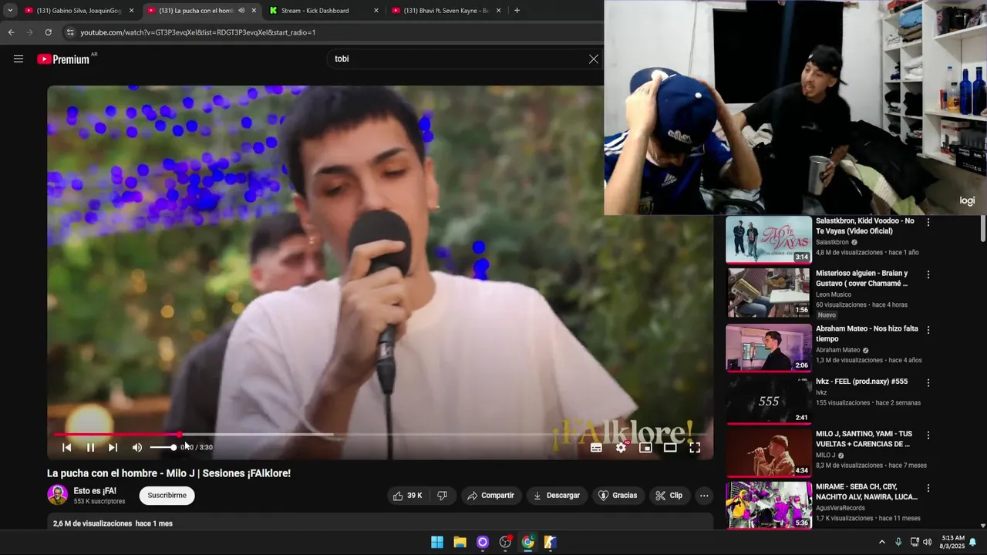
Task: Open the tab search dropdown arrow
Action: coord(9,11)
